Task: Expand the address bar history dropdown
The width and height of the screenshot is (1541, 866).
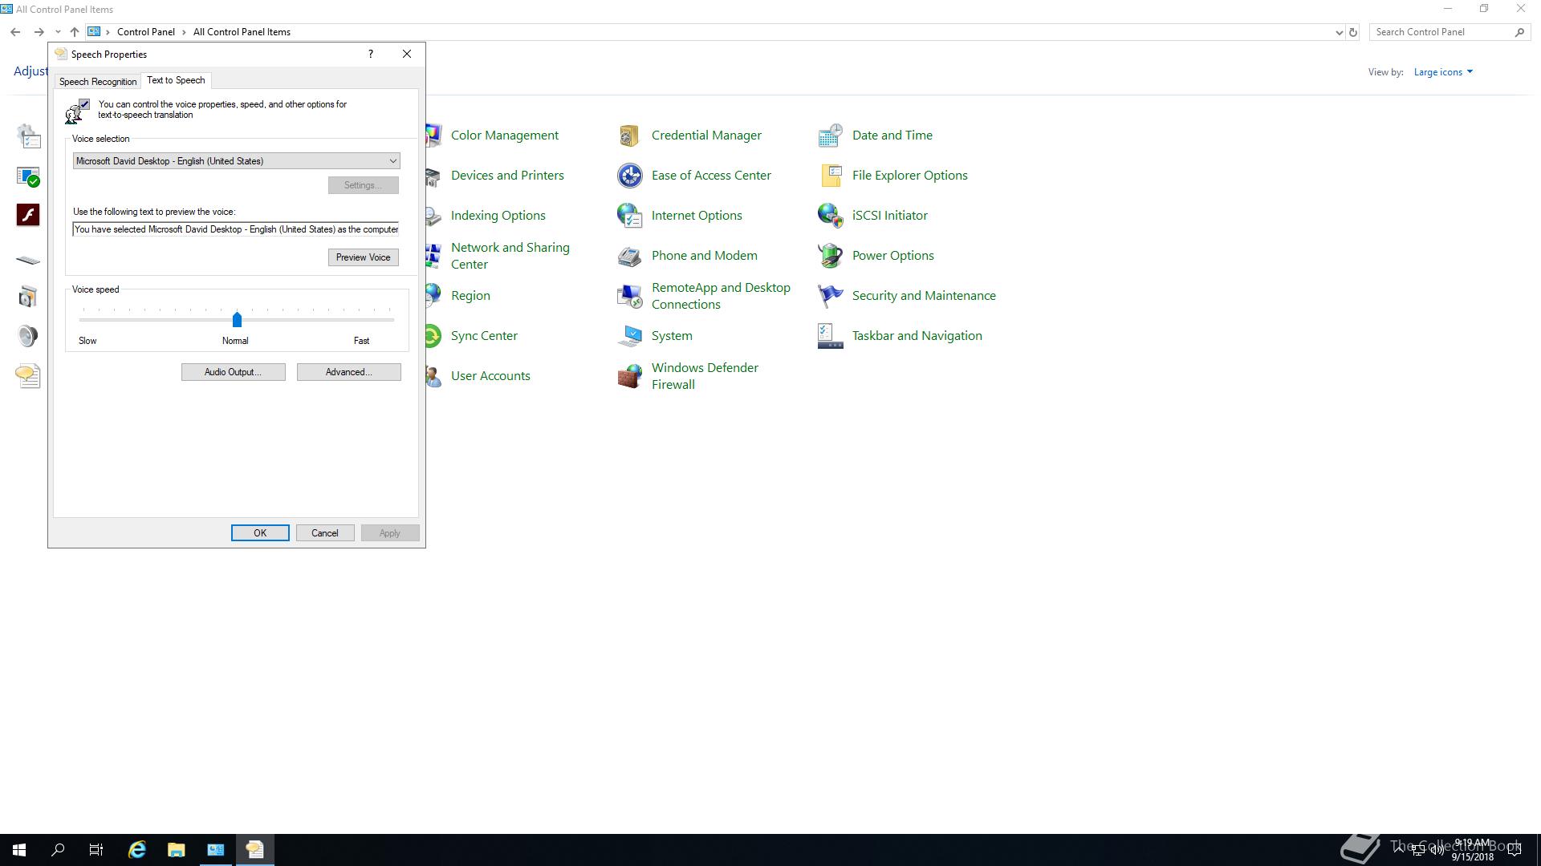Action: coord(1339,32)
